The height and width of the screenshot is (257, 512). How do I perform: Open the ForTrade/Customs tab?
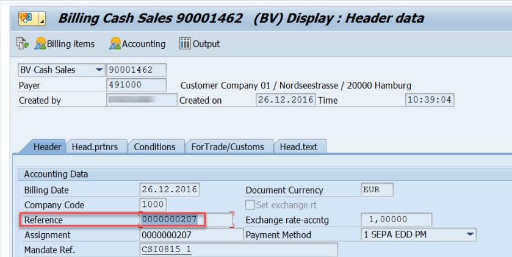[228, 147]
